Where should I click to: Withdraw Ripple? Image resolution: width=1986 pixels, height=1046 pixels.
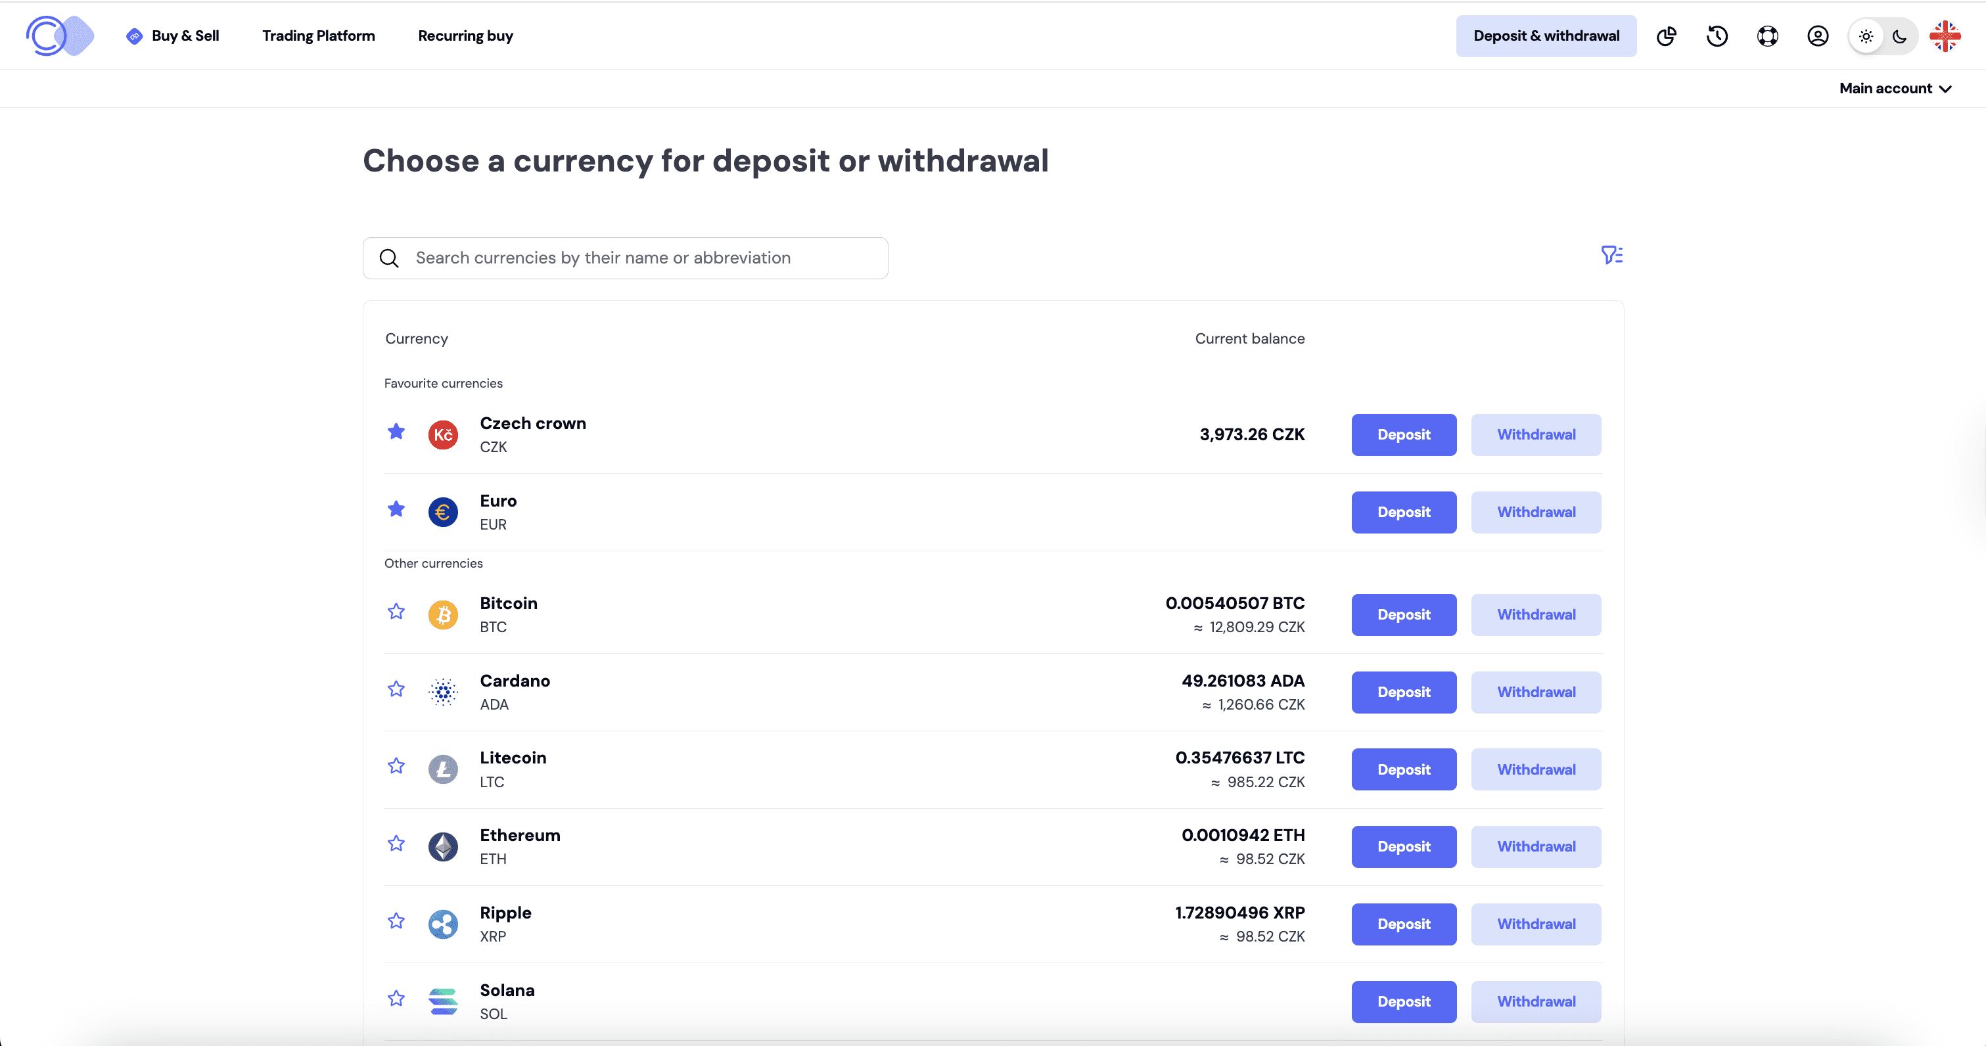1536,924
